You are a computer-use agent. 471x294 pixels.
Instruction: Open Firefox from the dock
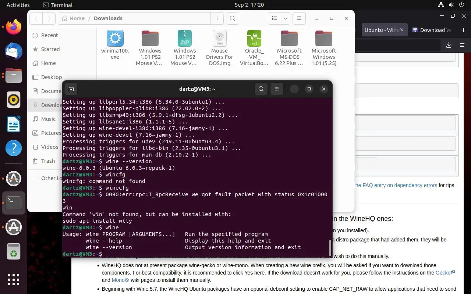coord(14,28)
